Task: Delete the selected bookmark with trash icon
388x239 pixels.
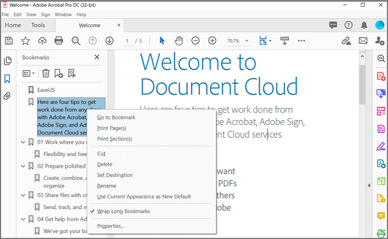Action: click(x=46, y=74)
